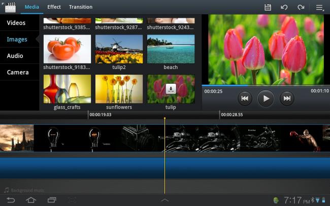Screen dimensions: 330x206
Task: Click the blue audio track
Action: (165, 168)
